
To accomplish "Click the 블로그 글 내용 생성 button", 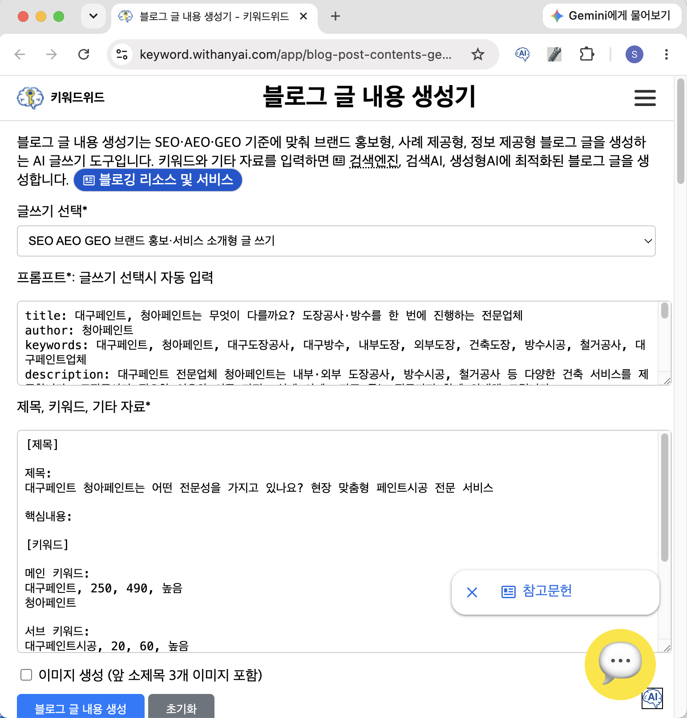I will [81, 706].
